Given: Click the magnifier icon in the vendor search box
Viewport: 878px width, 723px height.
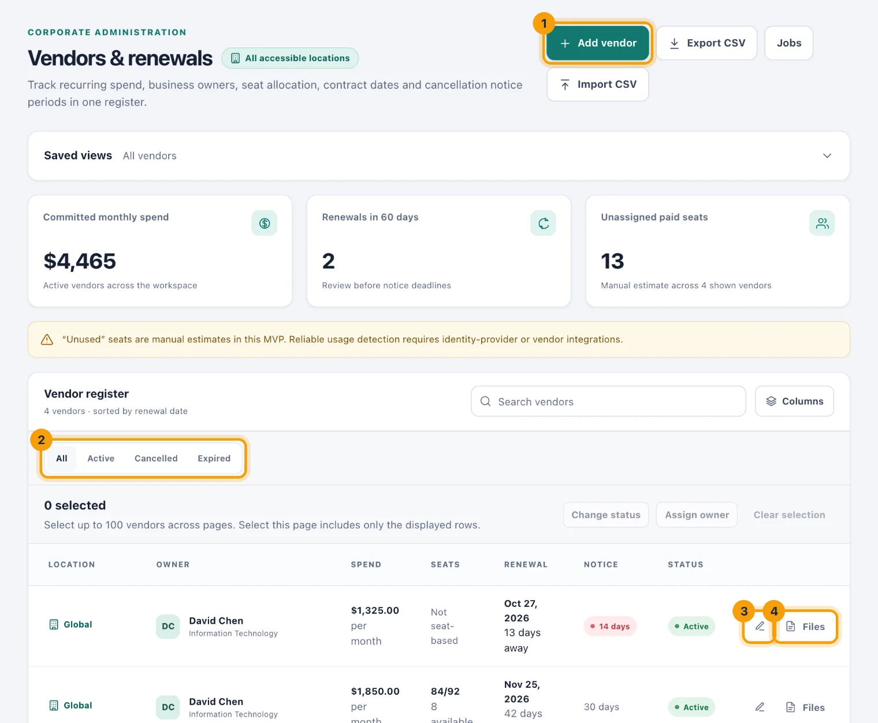Looking at the screenshot, I should tap(486, 401).
